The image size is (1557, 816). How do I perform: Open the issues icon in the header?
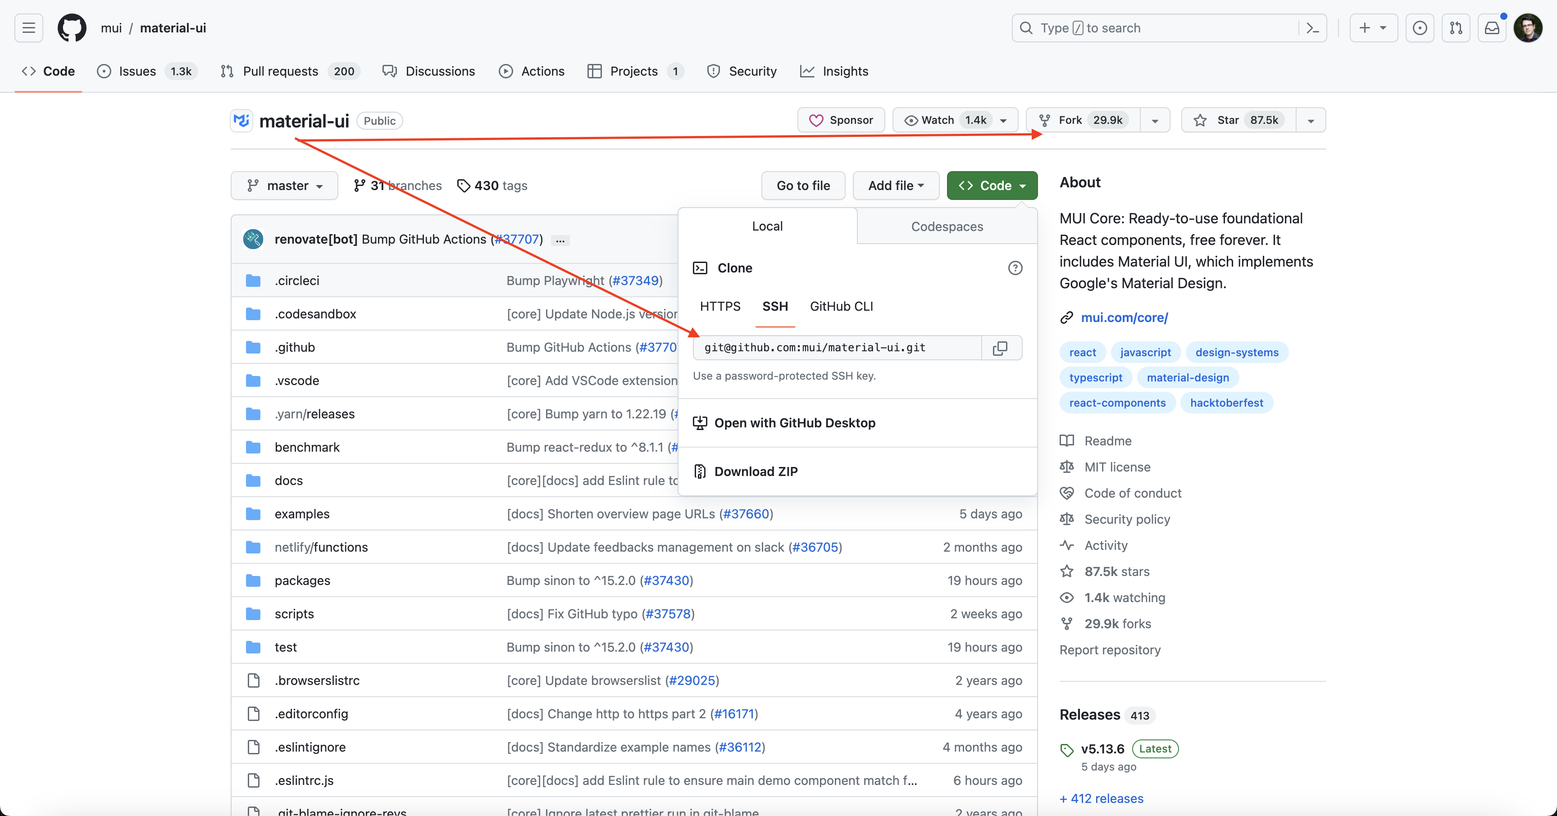pyautogui.click(x=1420, y=28)
